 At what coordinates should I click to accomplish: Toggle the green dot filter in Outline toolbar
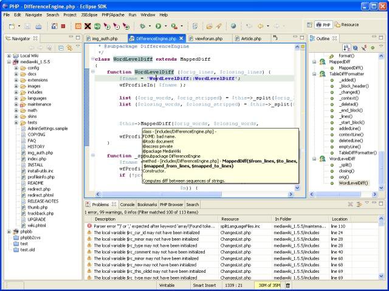pos(371,47)
